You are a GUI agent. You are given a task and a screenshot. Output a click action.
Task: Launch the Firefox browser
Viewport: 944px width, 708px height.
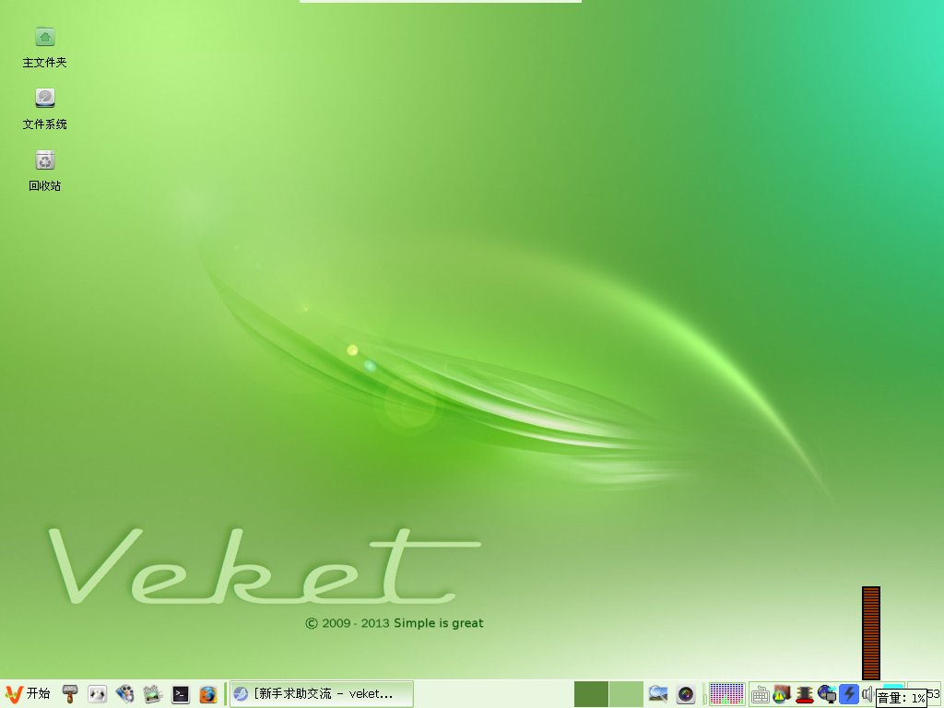click(208, 694)
